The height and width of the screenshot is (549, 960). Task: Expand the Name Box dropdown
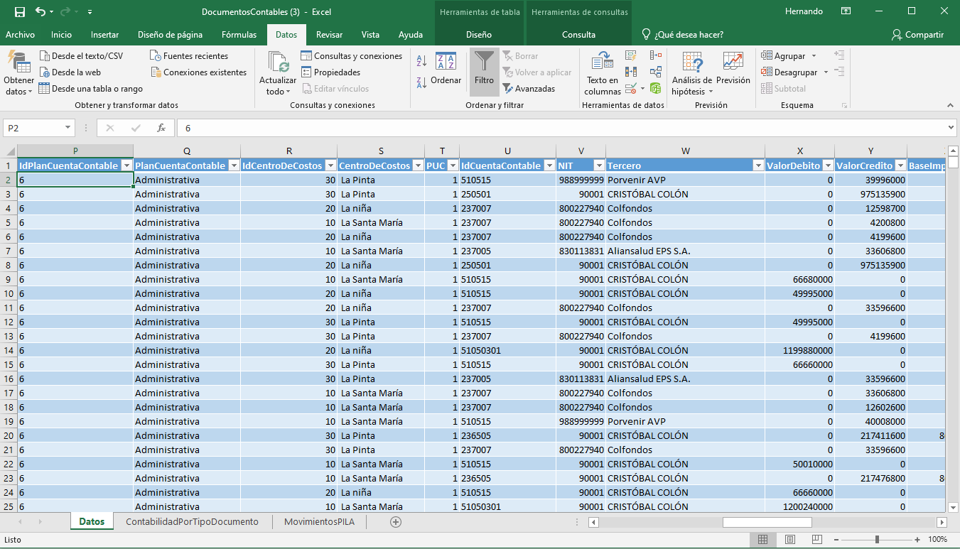(68, 128)
